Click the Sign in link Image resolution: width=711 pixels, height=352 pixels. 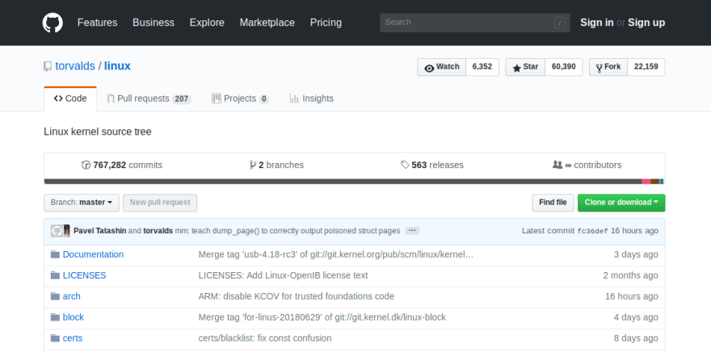point(597,23)
